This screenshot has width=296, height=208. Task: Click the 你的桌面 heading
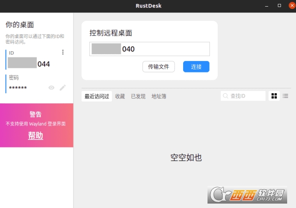(x=20, y=25)
